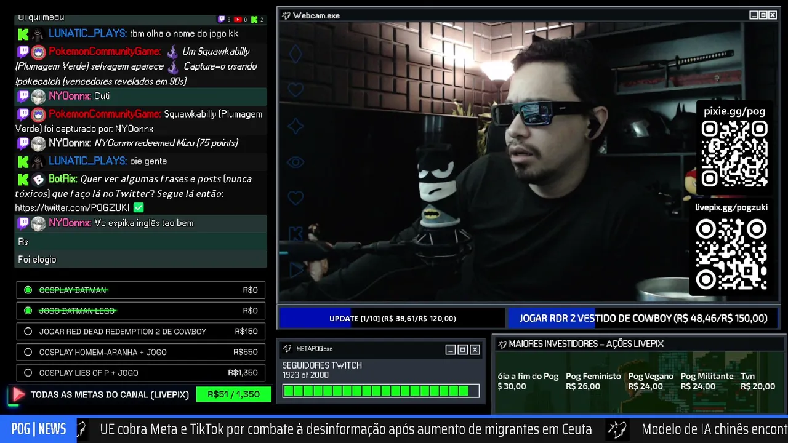The height and width of the screenshot is (443, 788).
Task: Open NYOonnx avatar on the 'Cuti' message
Action: [38, 97]
